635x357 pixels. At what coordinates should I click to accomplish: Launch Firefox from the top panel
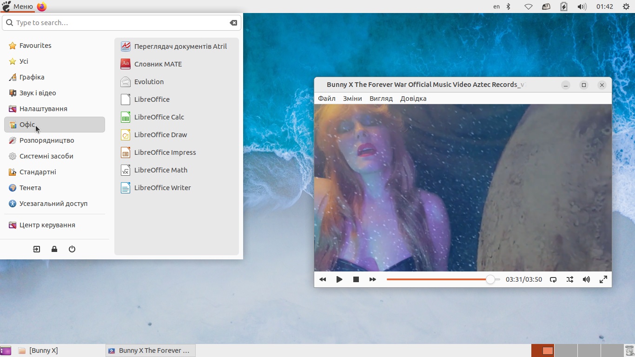point(41,7)
